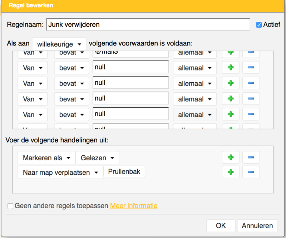Expand the Gelezen status dropdown
286x238 pixels.
pos(97,158)
